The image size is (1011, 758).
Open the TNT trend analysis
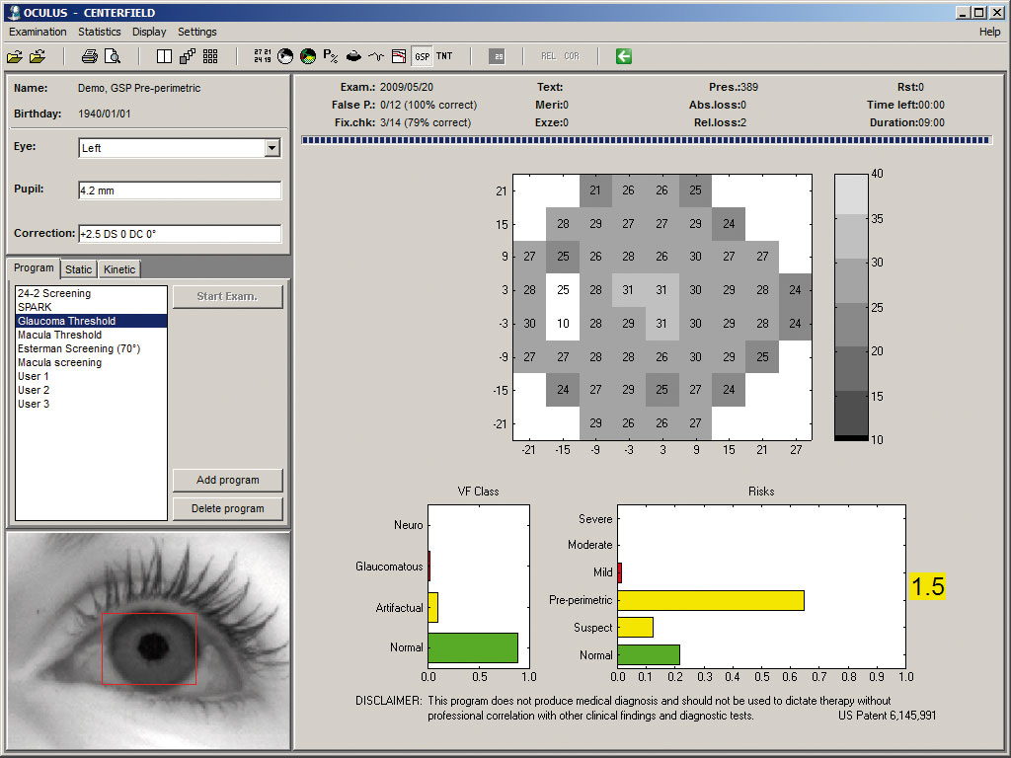tap(444, 56)
